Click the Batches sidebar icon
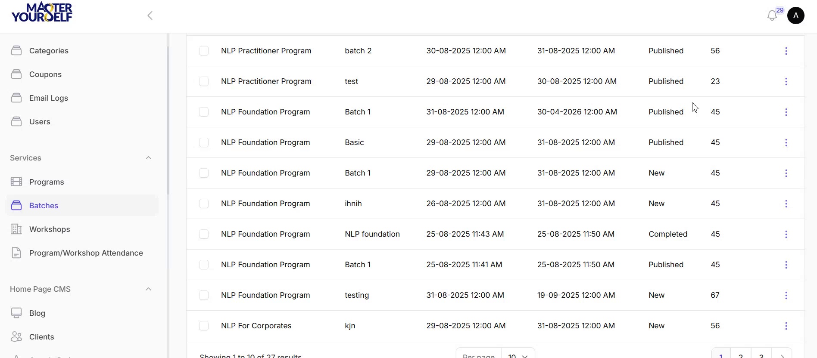The image size is (817, 358). coord(16,205)
